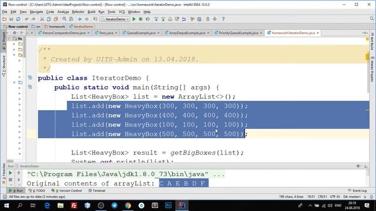This screenshot has width=376, height=211.
Task: Click the VCS Revert icon
Action: click(184, 19)
